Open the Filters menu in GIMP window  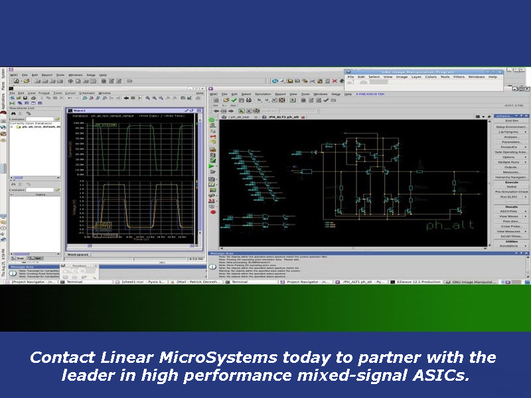click(459, 77)
